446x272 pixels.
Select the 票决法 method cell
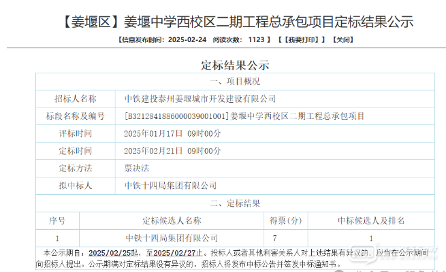tap(136, 167)
